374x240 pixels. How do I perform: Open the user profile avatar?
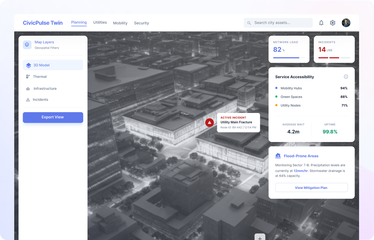pyautogui.click(x=346, y=23)
